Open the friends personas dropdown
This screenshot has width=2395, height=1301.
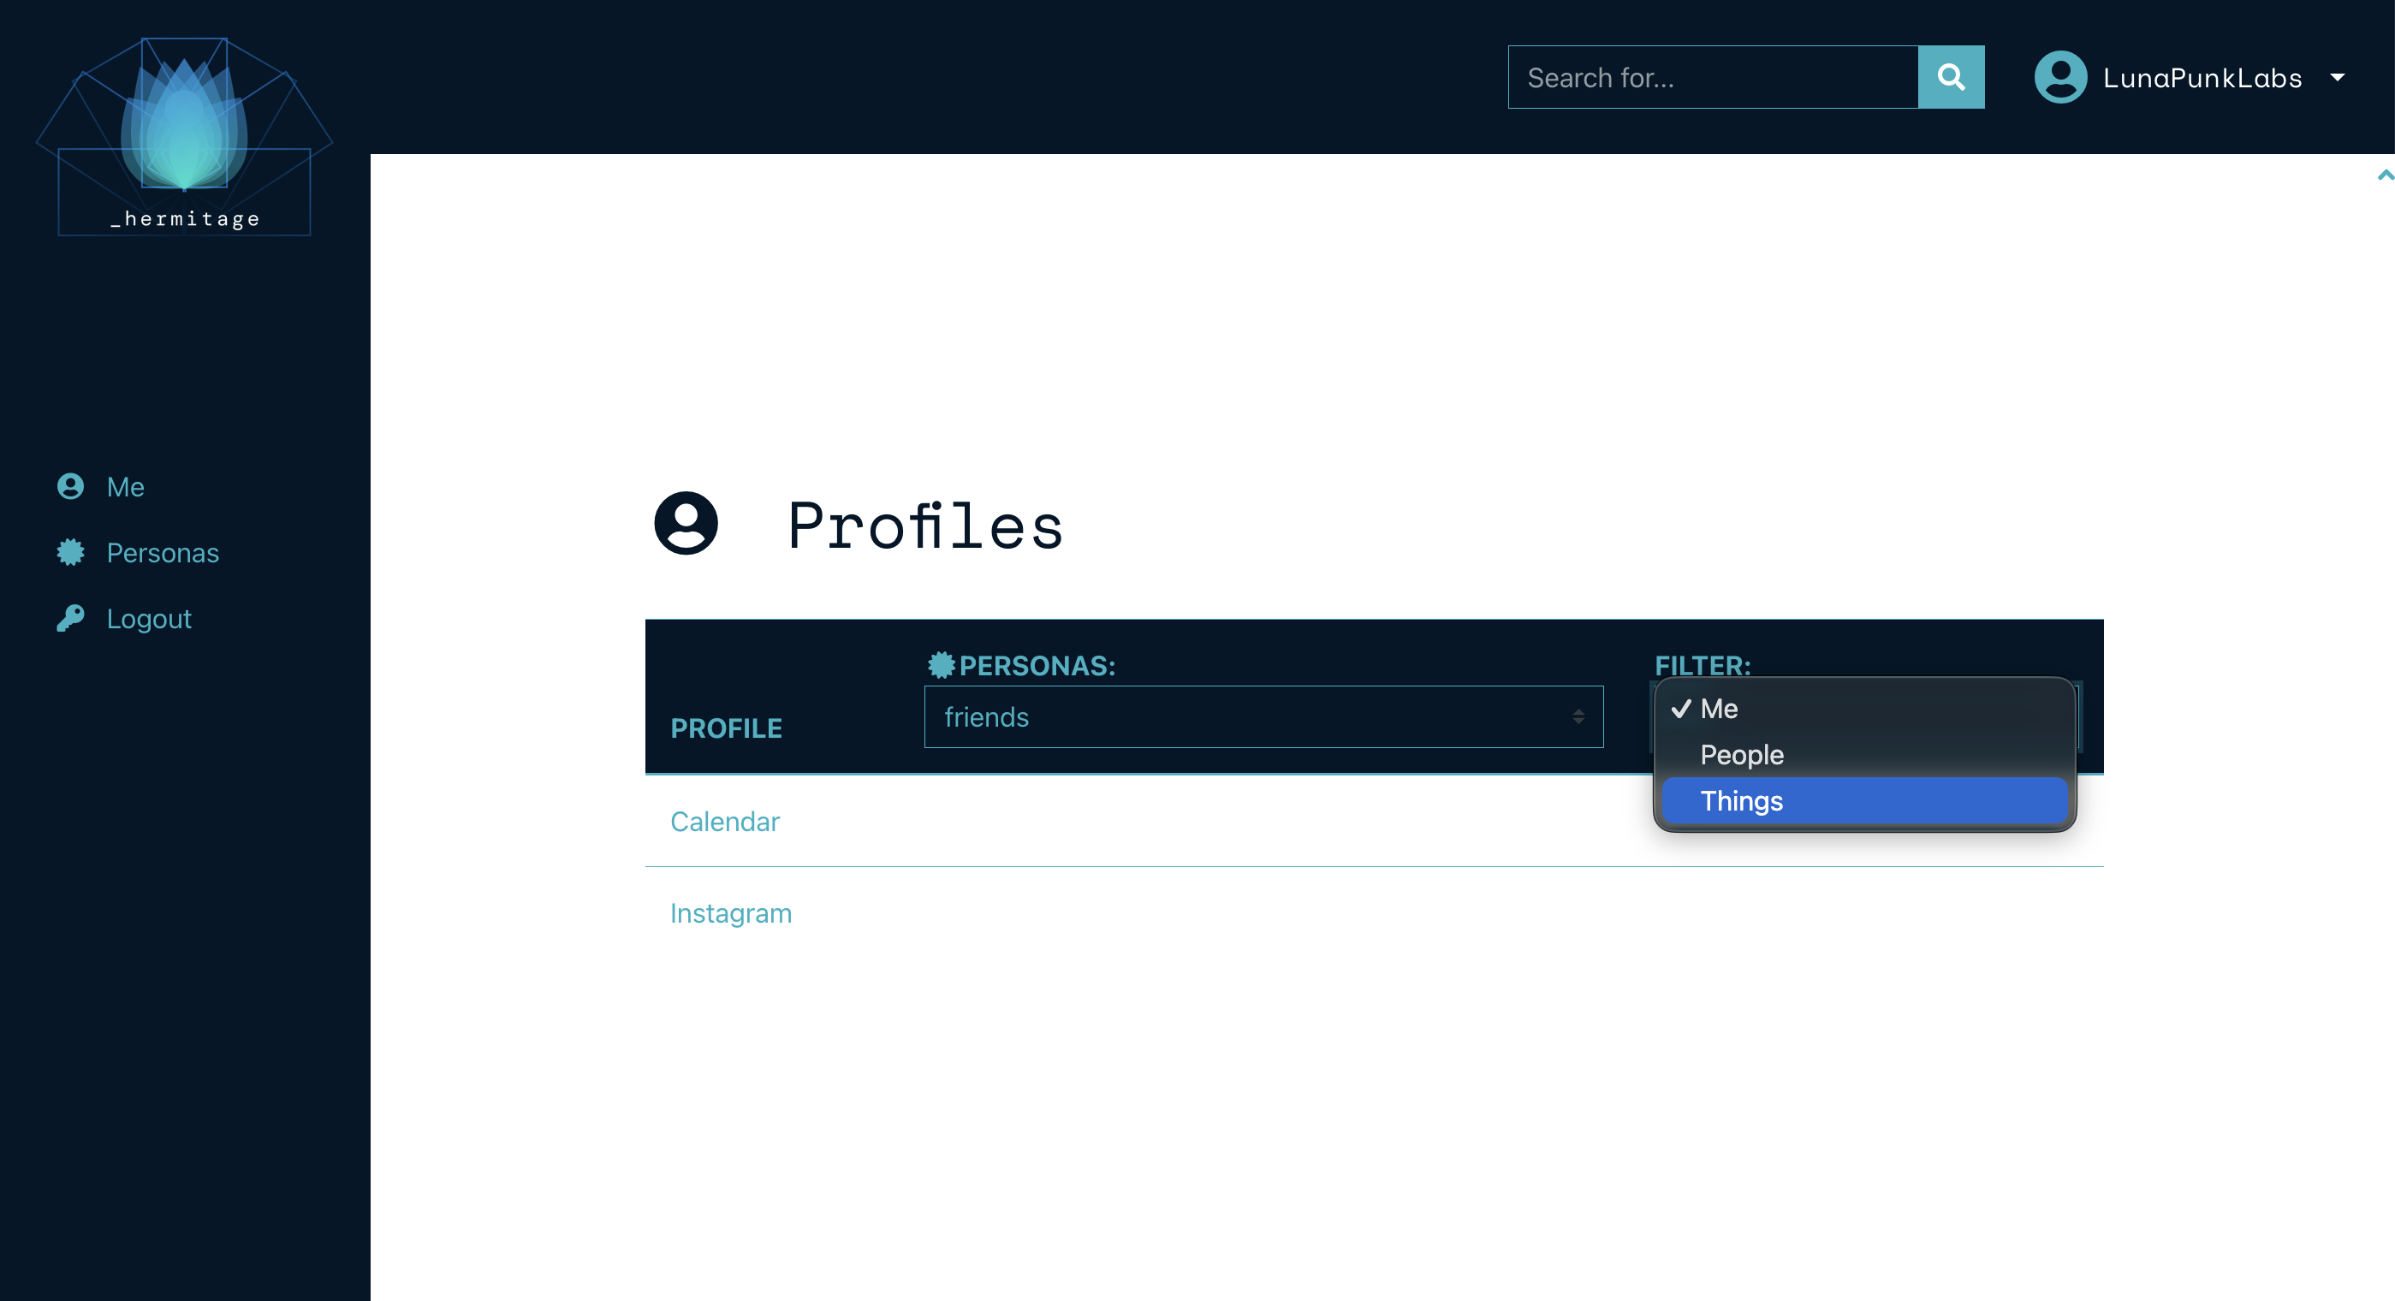(1263, 717)
